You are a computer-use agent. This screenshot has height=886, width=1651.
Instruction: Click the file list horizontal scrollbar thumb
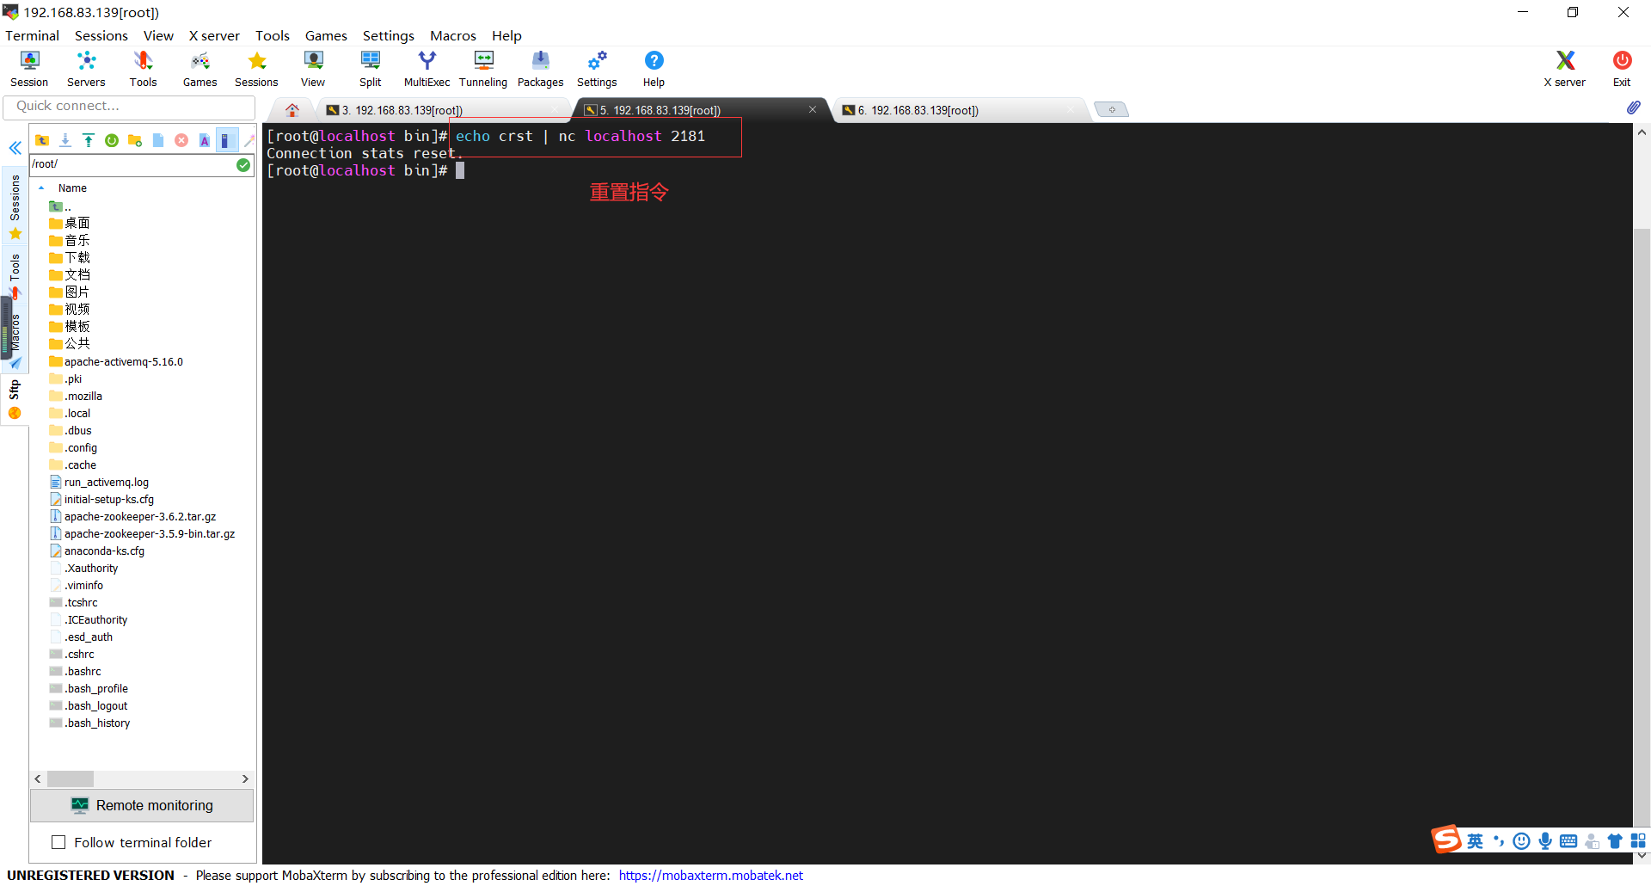click(71, 778)
